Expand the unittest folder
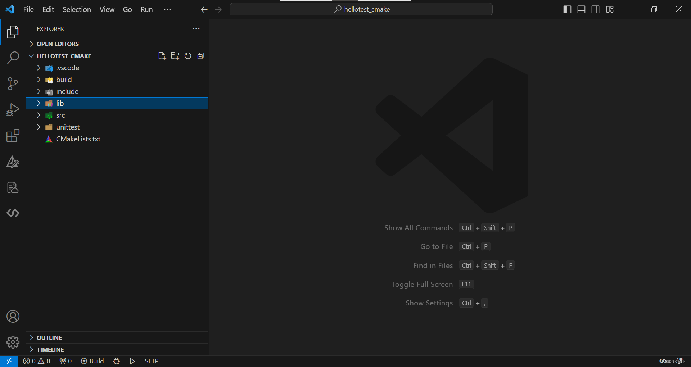691x367 pixels. pos(117,127)
